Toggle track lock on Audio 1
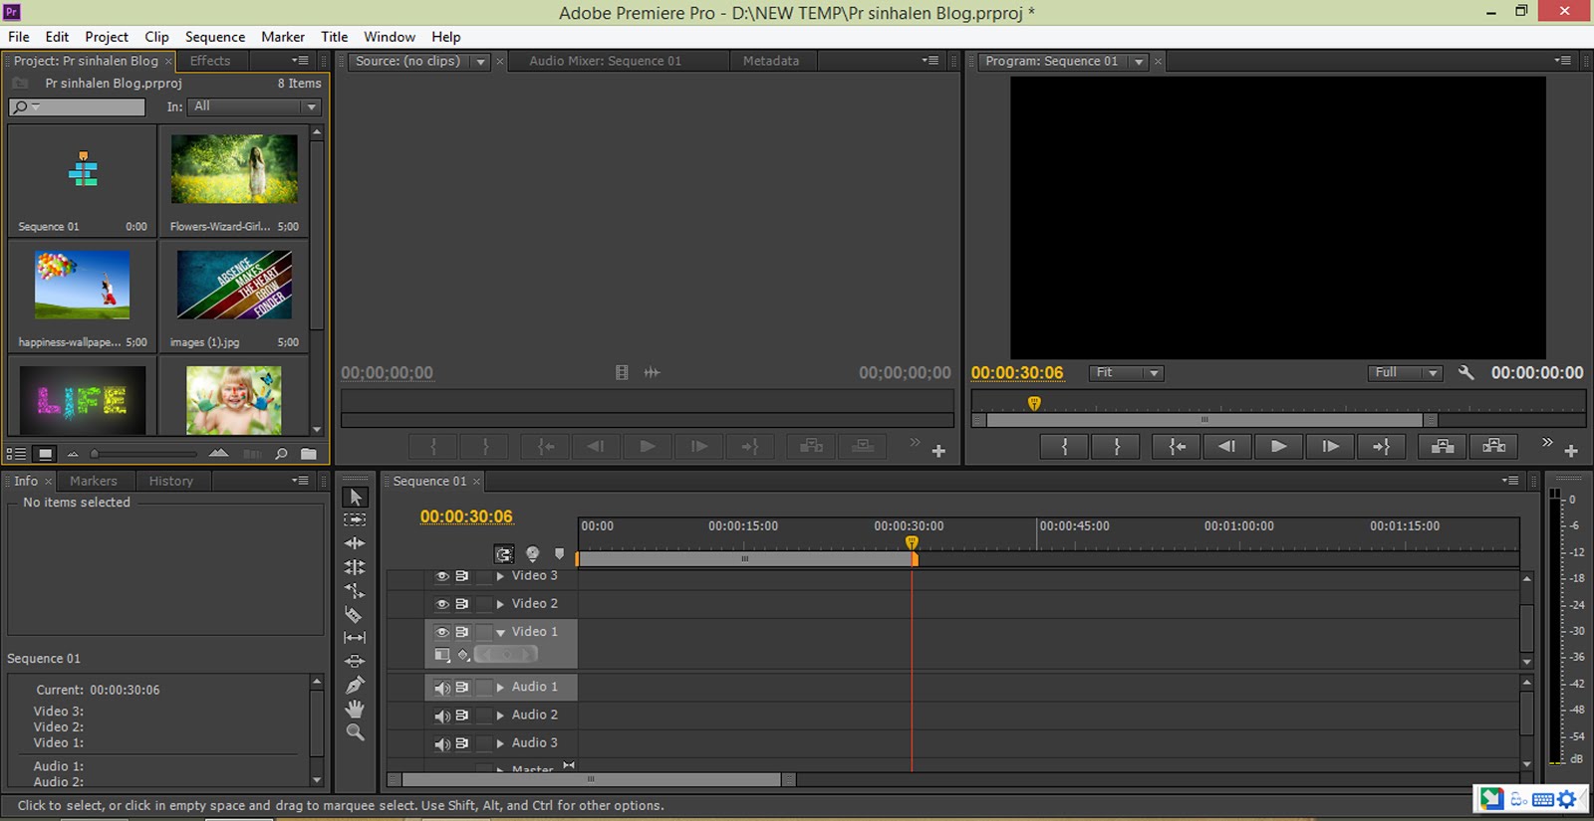This screenshot has height=821, width=1594. click(485, 688)
